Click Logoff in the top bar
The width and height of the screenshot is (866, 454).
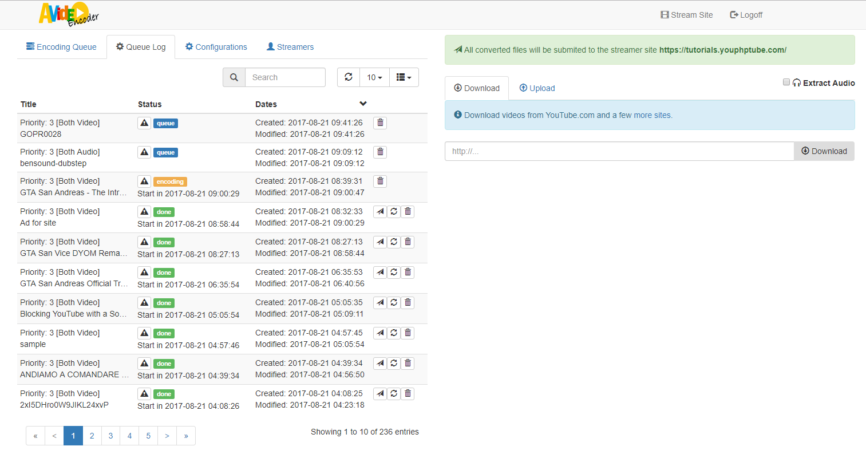[x=746, y=15]
